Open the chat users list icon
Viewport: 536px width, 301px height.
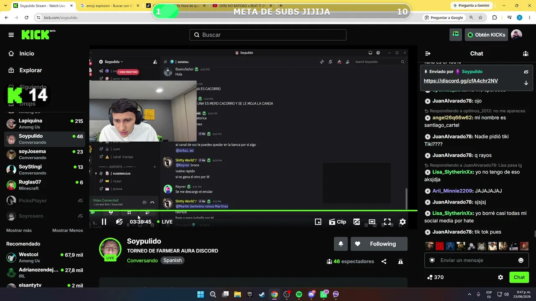(526, 54)
